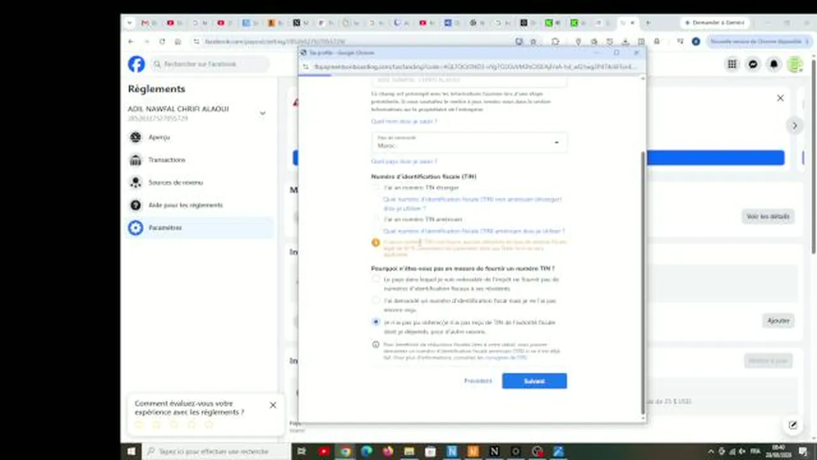817x460 pixels.
Task: Click the Windows taskbar search box
Action: tap(215, 451)
